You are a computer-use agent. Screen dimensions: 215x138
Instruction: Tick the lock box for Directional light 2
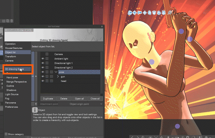[x=47, y=68]
